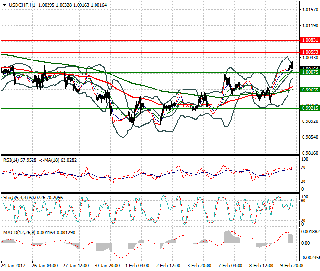This screenshot has width=320, height=271.
Task: Click the 2 Feb 12:00 time label
Action: 168,266
